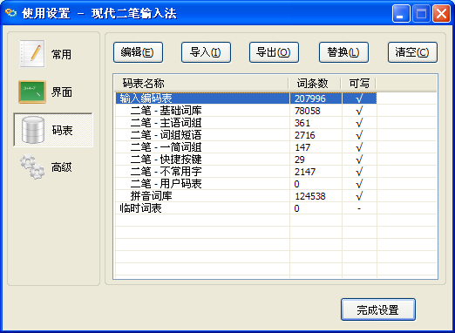This screenshot has height=333, width=455.
Task: Select the 二笔 - 用户码表 row
Action: click(246, 184)
